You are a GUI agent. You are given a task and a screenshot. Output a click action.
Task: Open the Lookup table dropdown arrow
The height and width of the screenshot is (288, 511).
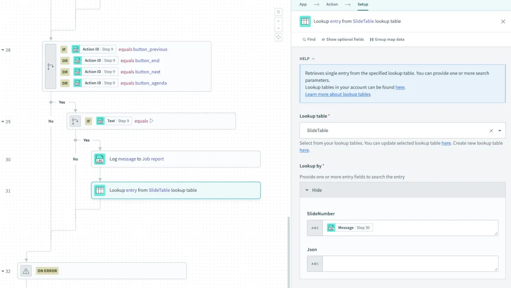click(x=500, y=131)
